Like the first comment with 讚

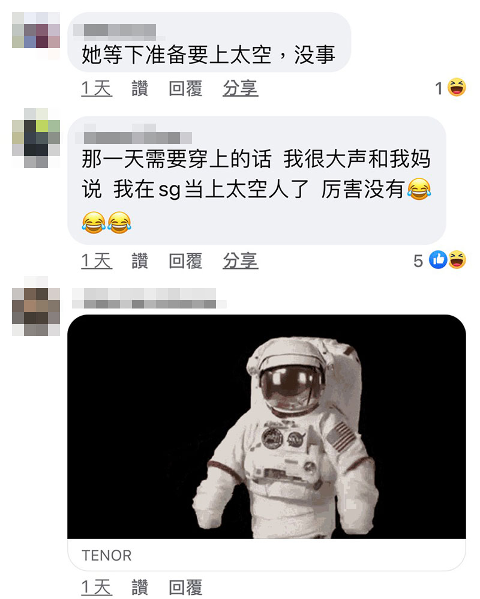(140, 88)
